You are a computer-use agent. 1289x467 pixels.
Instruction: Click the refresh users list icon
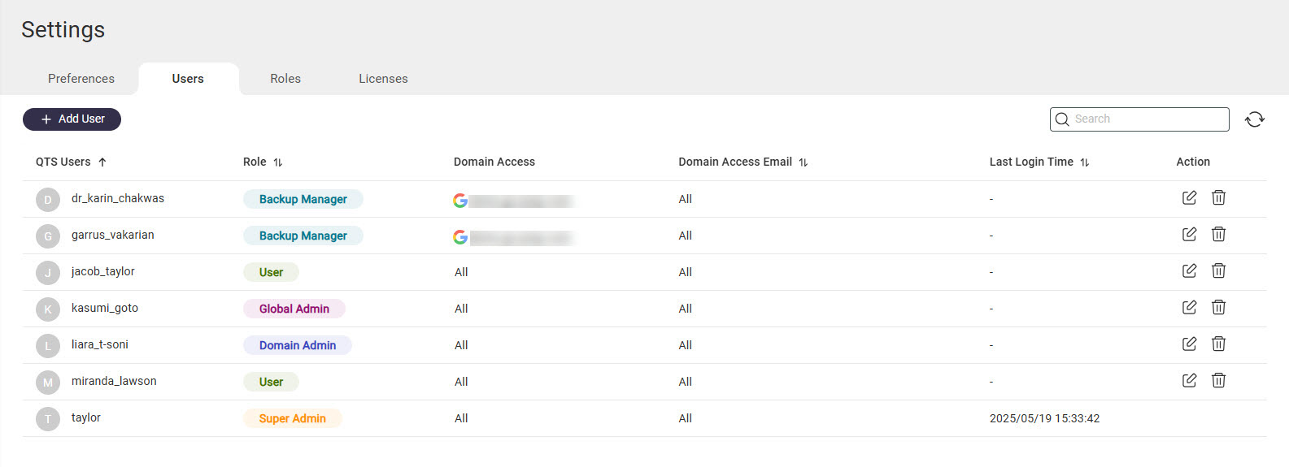click(1254, 119)
